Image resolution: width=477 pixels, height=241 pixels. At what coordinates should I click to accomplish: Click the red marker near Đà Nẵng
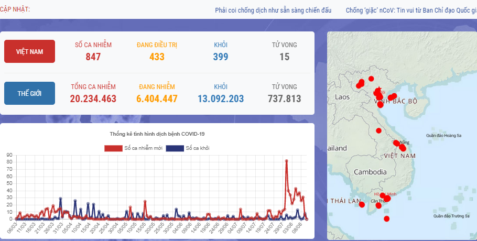[x=396, y=143]
